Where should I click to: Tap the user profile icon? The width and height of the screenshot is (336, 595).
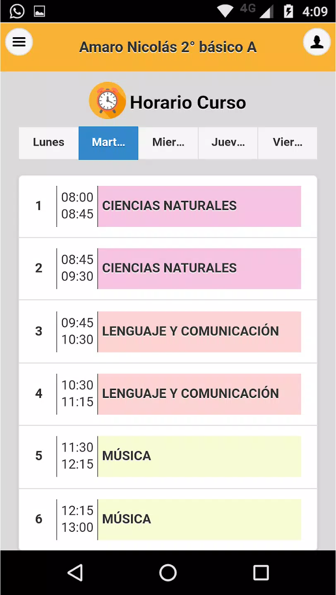click(x=317, y=42)
